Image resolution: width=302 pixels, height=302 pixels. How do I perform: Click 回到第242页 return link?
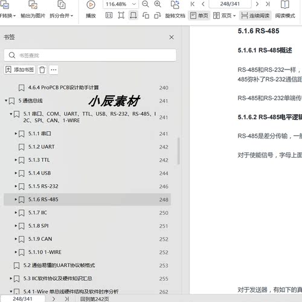tap(94, 299)
